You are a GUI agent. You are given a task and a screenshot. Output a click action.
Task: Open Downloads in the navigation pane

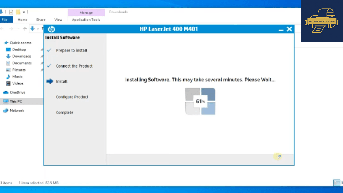click(x=22, y=56)
